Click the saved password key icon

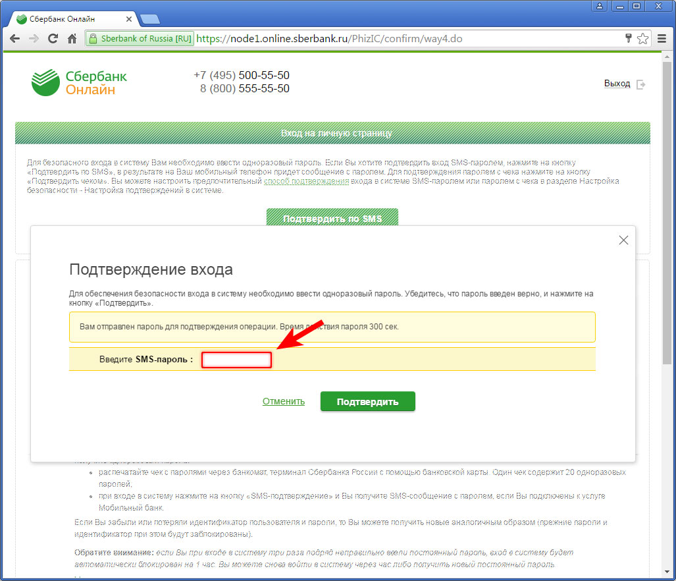click(628, 38)
